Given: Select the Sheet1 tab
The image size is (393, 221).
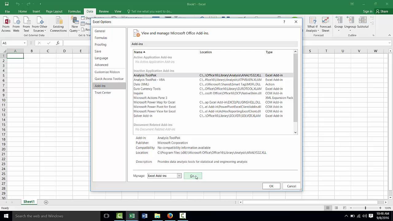Looking at the screenshot, I should coord(29,202).
